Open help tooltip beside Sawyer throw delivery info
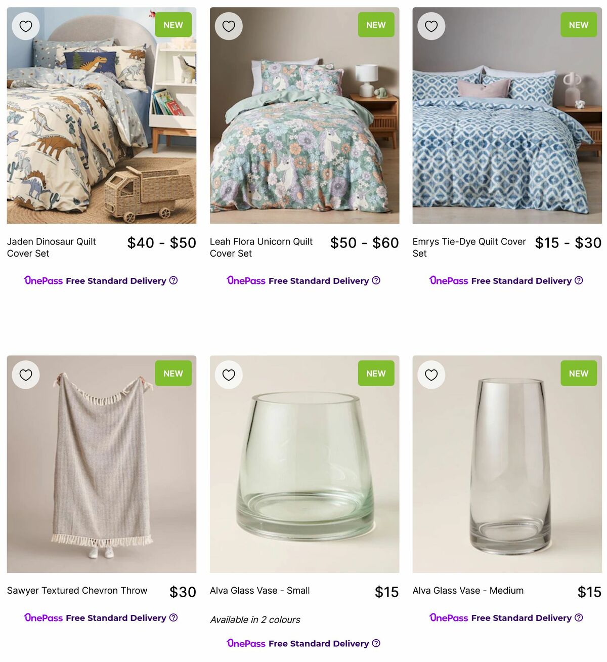Viewport: 607px width, 662px height. coord(174,617)
